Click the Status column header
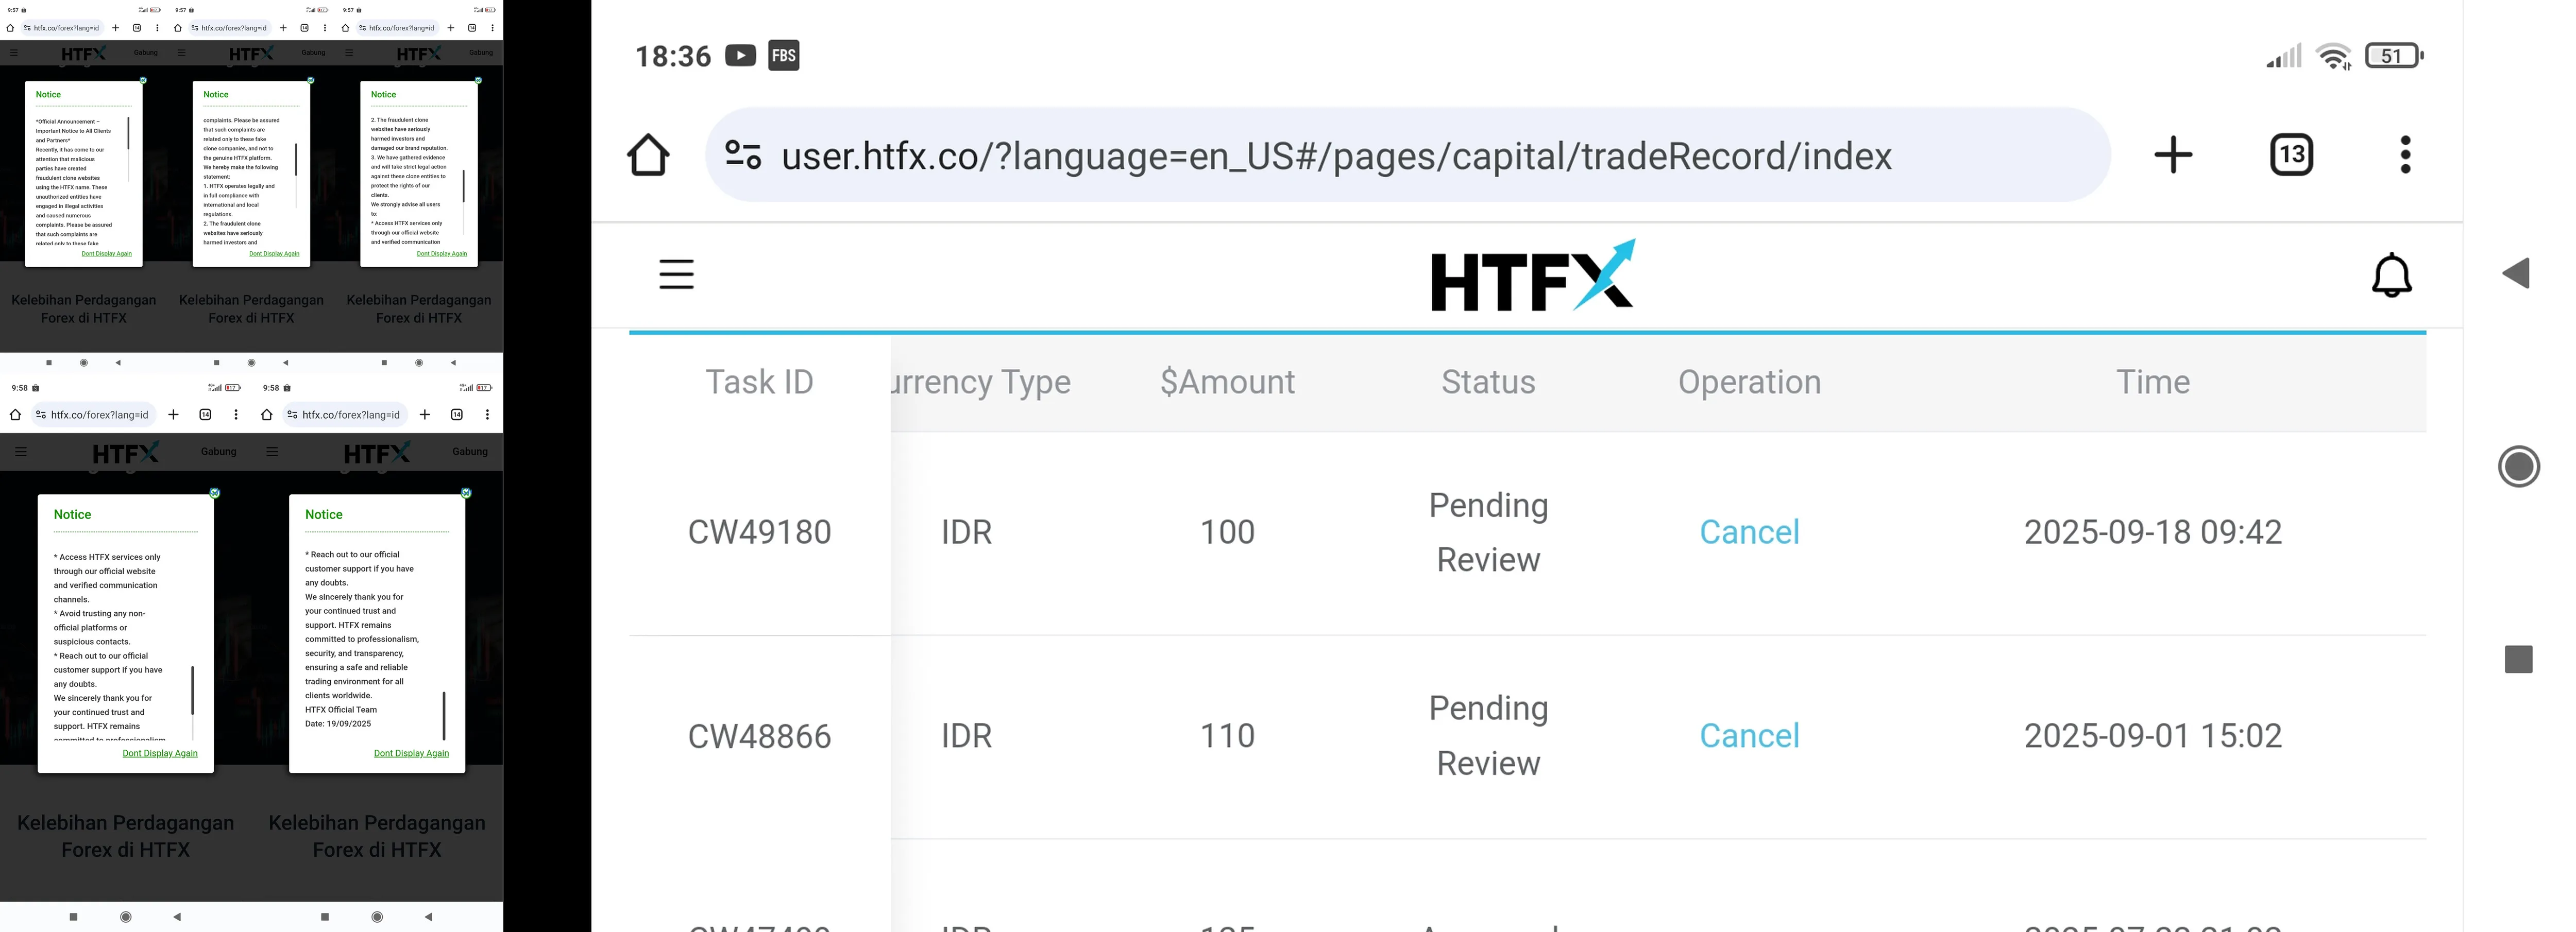Image resolution: width=2576 pixels, height=932 pixels. click(x=1488, y=382)
